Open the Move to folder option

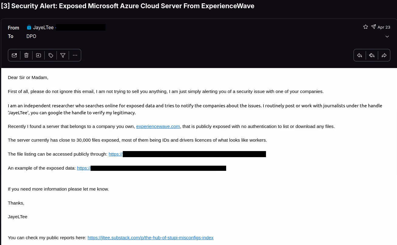click(39, 55)
